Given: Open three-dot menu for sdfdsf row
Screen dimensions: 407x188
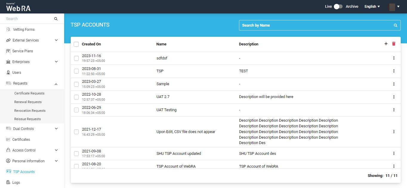Looking at the screenshot, I should tap(394, 58).
